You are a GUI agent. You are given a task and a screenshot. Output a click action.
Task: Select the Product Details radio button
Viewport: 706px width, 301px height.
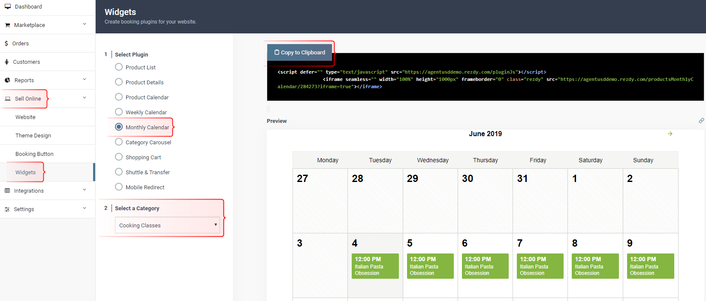tap(119, 82)
